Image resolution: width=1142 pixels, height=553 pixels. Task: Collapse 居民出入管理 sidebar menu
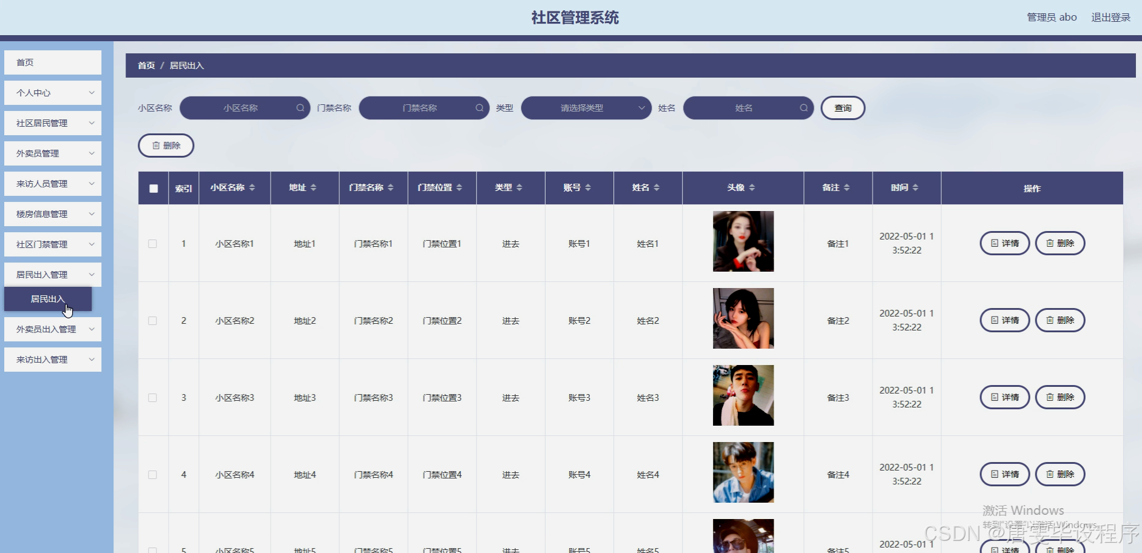[x=53, y=275]
